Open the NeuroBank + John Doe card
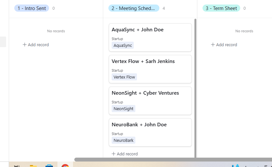The height and width of the screenshot is (167, 272). (150, 132)
